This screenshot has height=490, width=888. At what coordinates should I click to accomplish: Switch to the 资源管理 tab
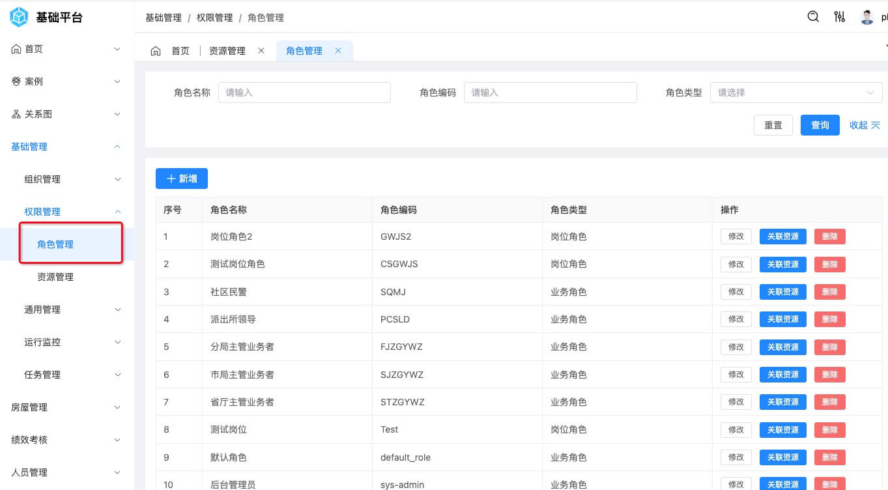tap(227, 51)
